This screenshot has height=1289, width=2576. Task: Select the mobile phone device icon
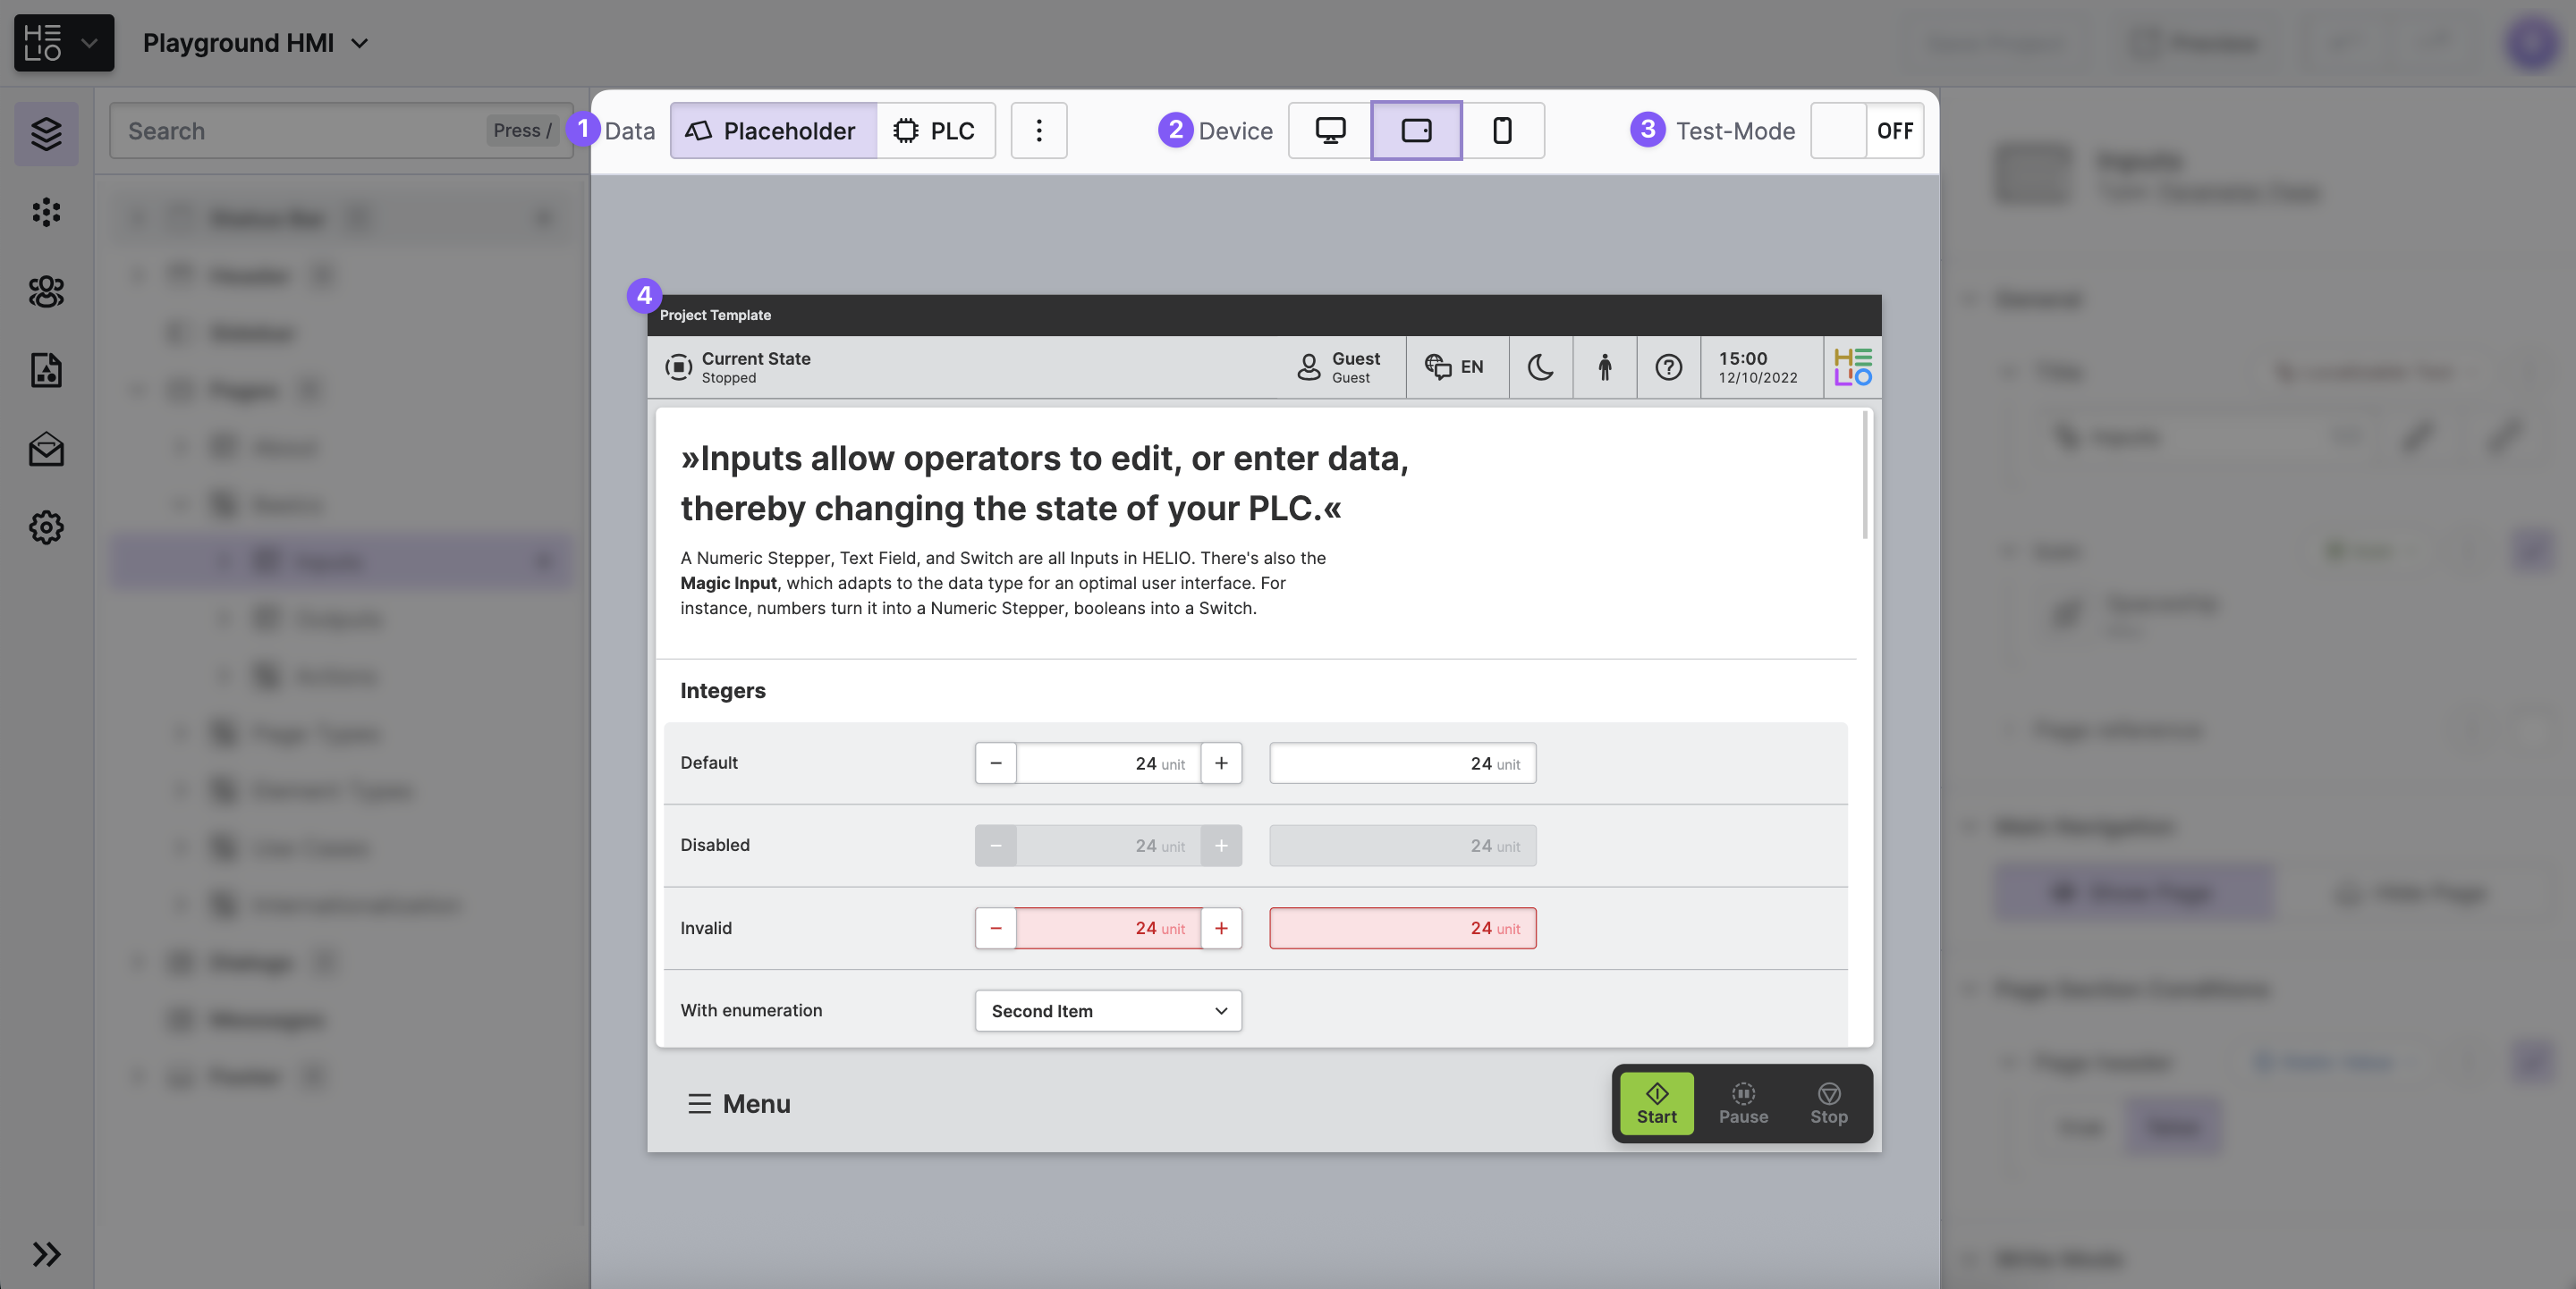pos(1502,131)
